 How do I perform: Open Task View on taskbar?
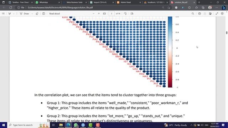point(53,125)
